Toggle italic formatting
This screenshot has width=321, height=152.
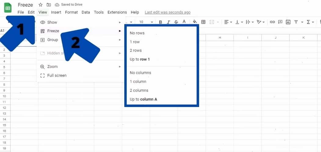click(168, 22)
